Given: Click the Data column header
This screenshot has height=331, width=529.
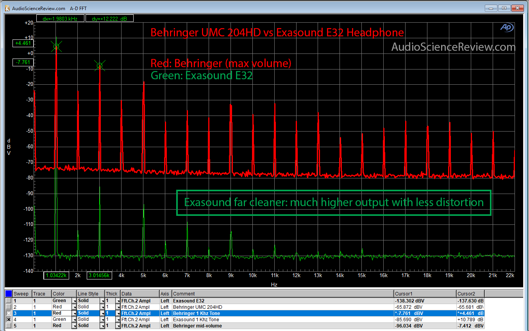Looking at the screenshot, I should (139, 294).
